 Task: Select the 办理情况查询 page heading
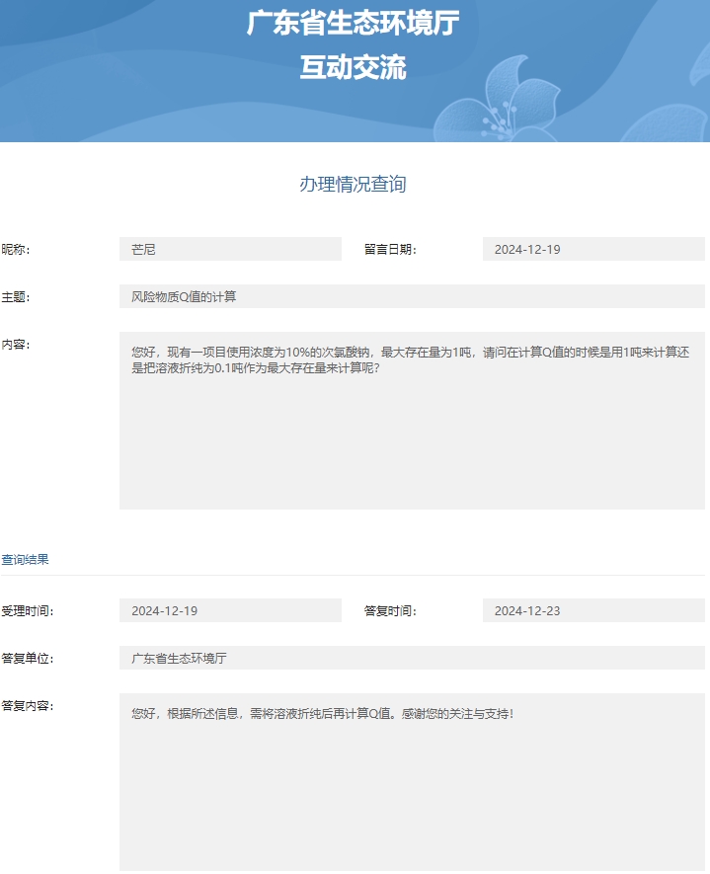353,185
